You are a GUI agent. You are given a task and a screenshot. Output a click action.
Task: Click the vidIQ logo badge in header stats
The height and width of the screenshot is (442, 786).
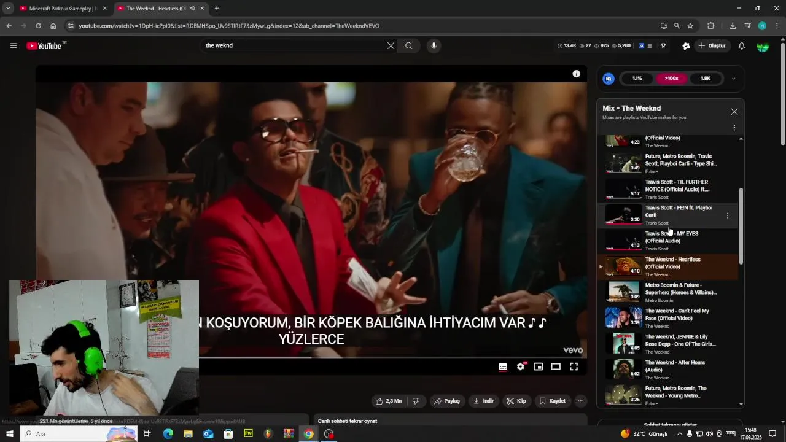pos(642,46)
